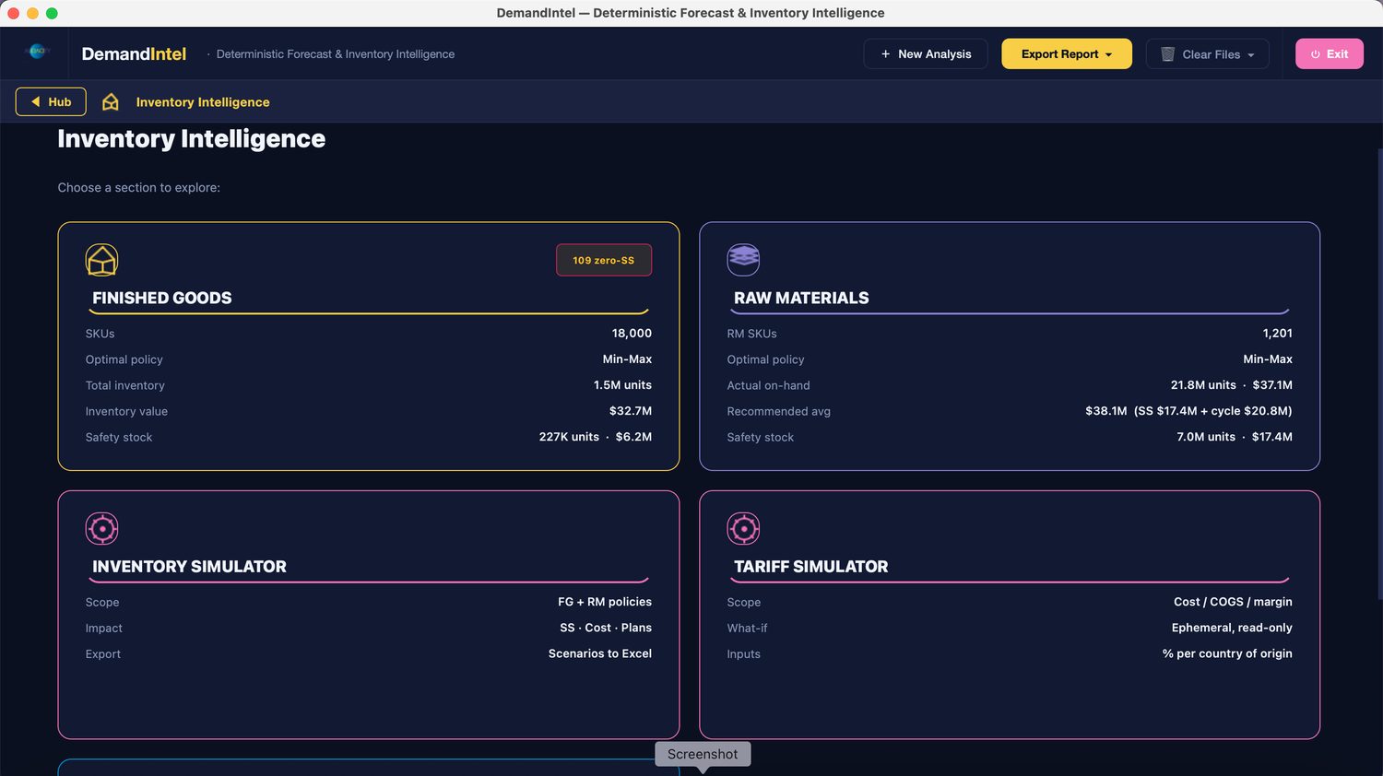Go back to the Hub
The height and width of the screenshot is (776, 1383).
pos(51,101)
